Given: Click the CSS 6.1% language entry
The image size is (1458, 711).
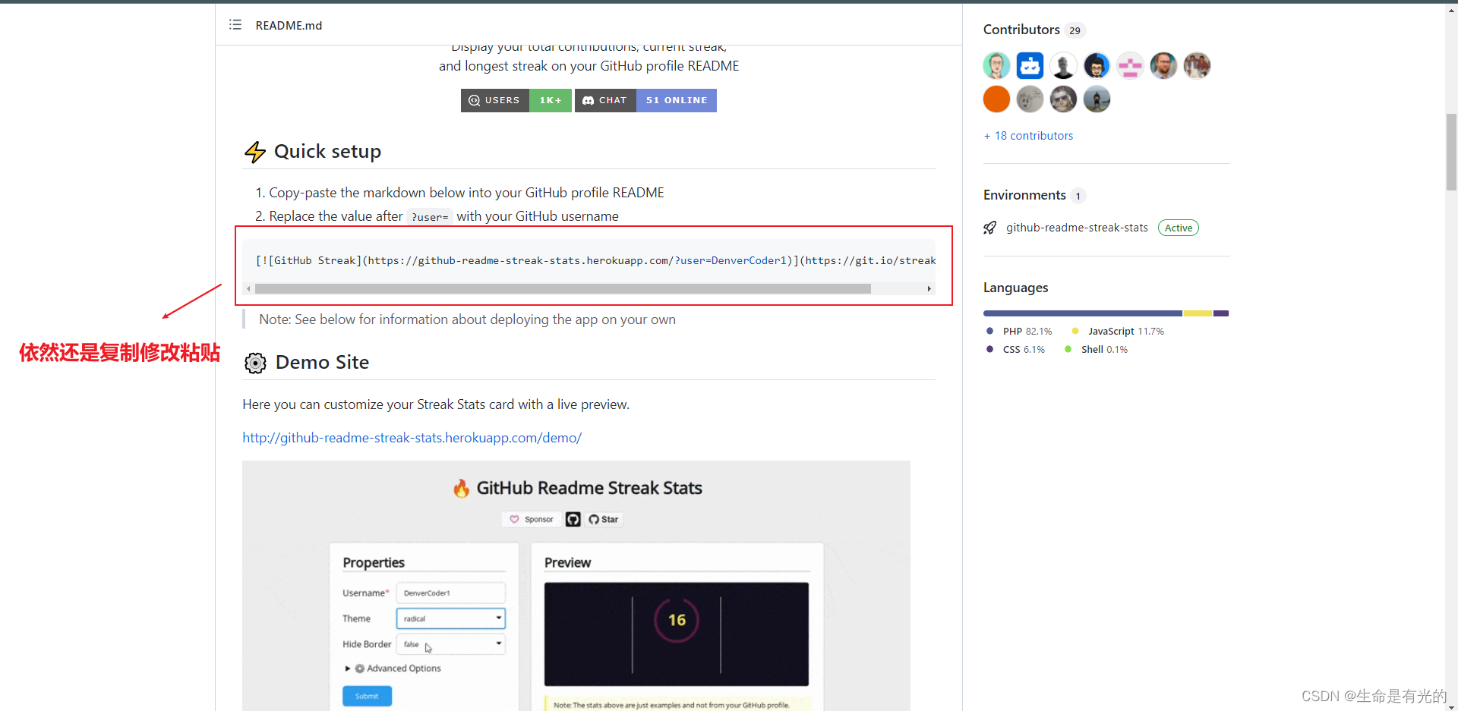Looking at the screenshot, I should click(1015, 350).
